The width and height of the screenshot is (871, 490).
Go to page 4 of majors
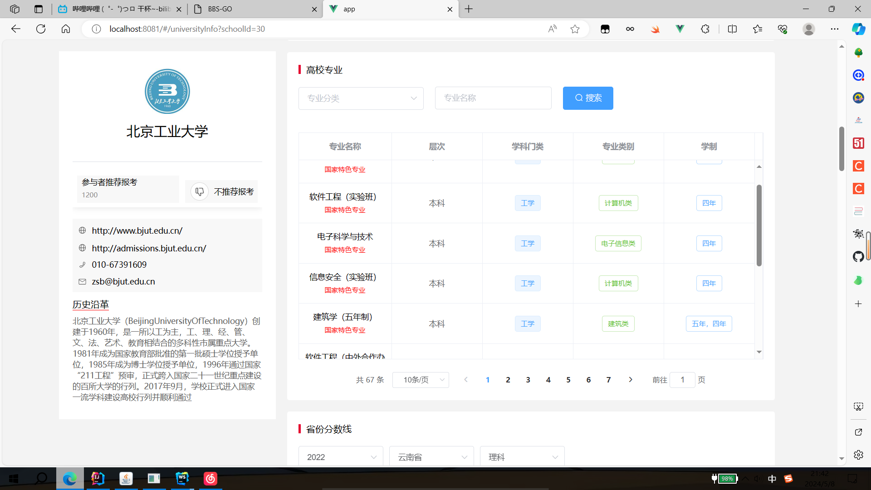coord(548,380)
